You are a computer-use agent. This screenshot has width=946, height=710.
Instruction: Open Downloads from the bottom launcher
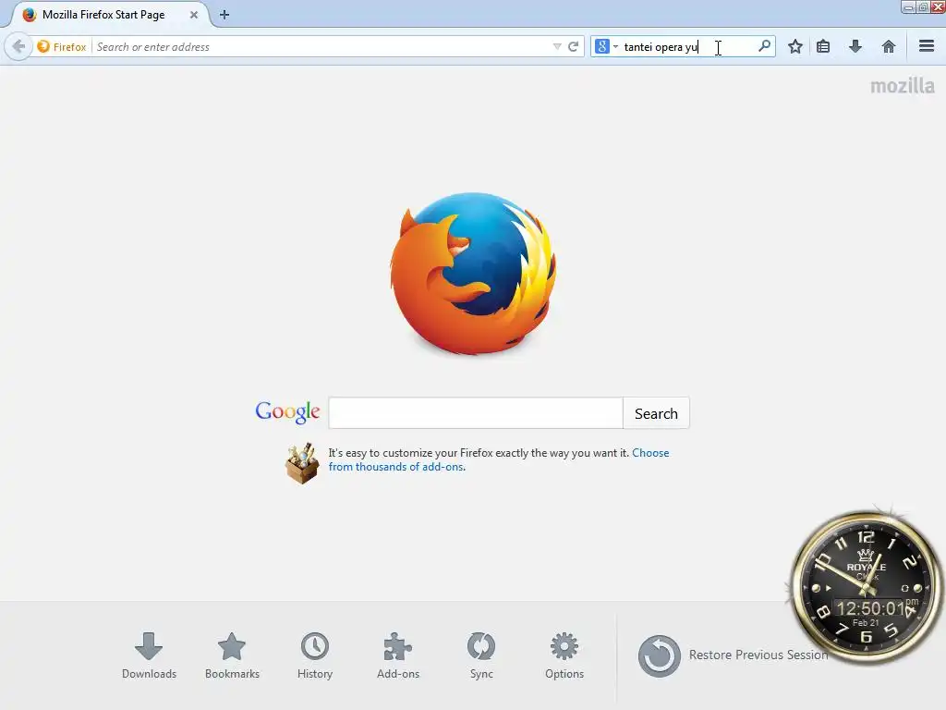pos(149,655)
